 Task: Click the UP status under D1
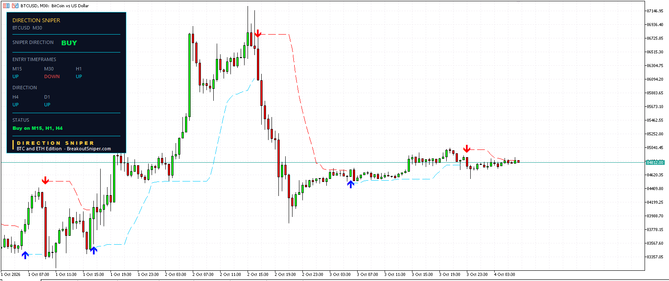(47, 105)
